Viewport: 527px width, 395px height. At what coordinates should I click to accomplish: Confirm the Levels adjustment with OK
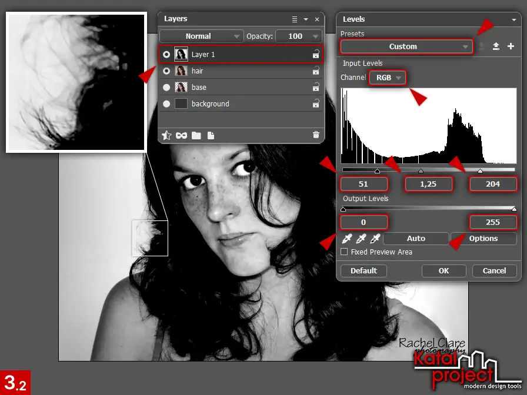pos(443,271)
